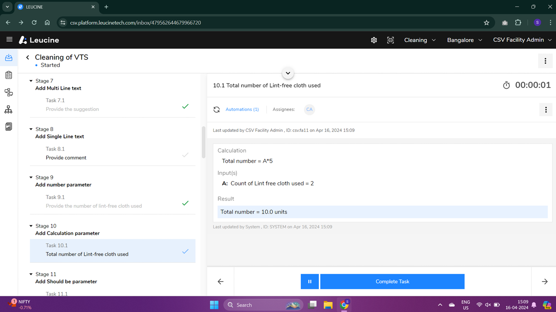The height and width of the screenshot is (312, 556).
Task: Open the CSV Facility Admin user dropdown
Action: [522, 40]
